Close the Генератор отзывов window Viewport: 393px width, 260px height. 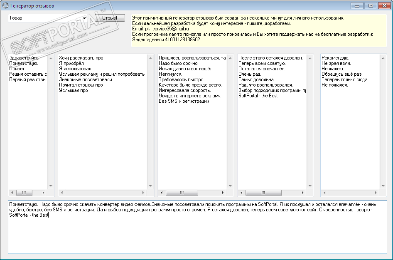click(x=384, y=5)
